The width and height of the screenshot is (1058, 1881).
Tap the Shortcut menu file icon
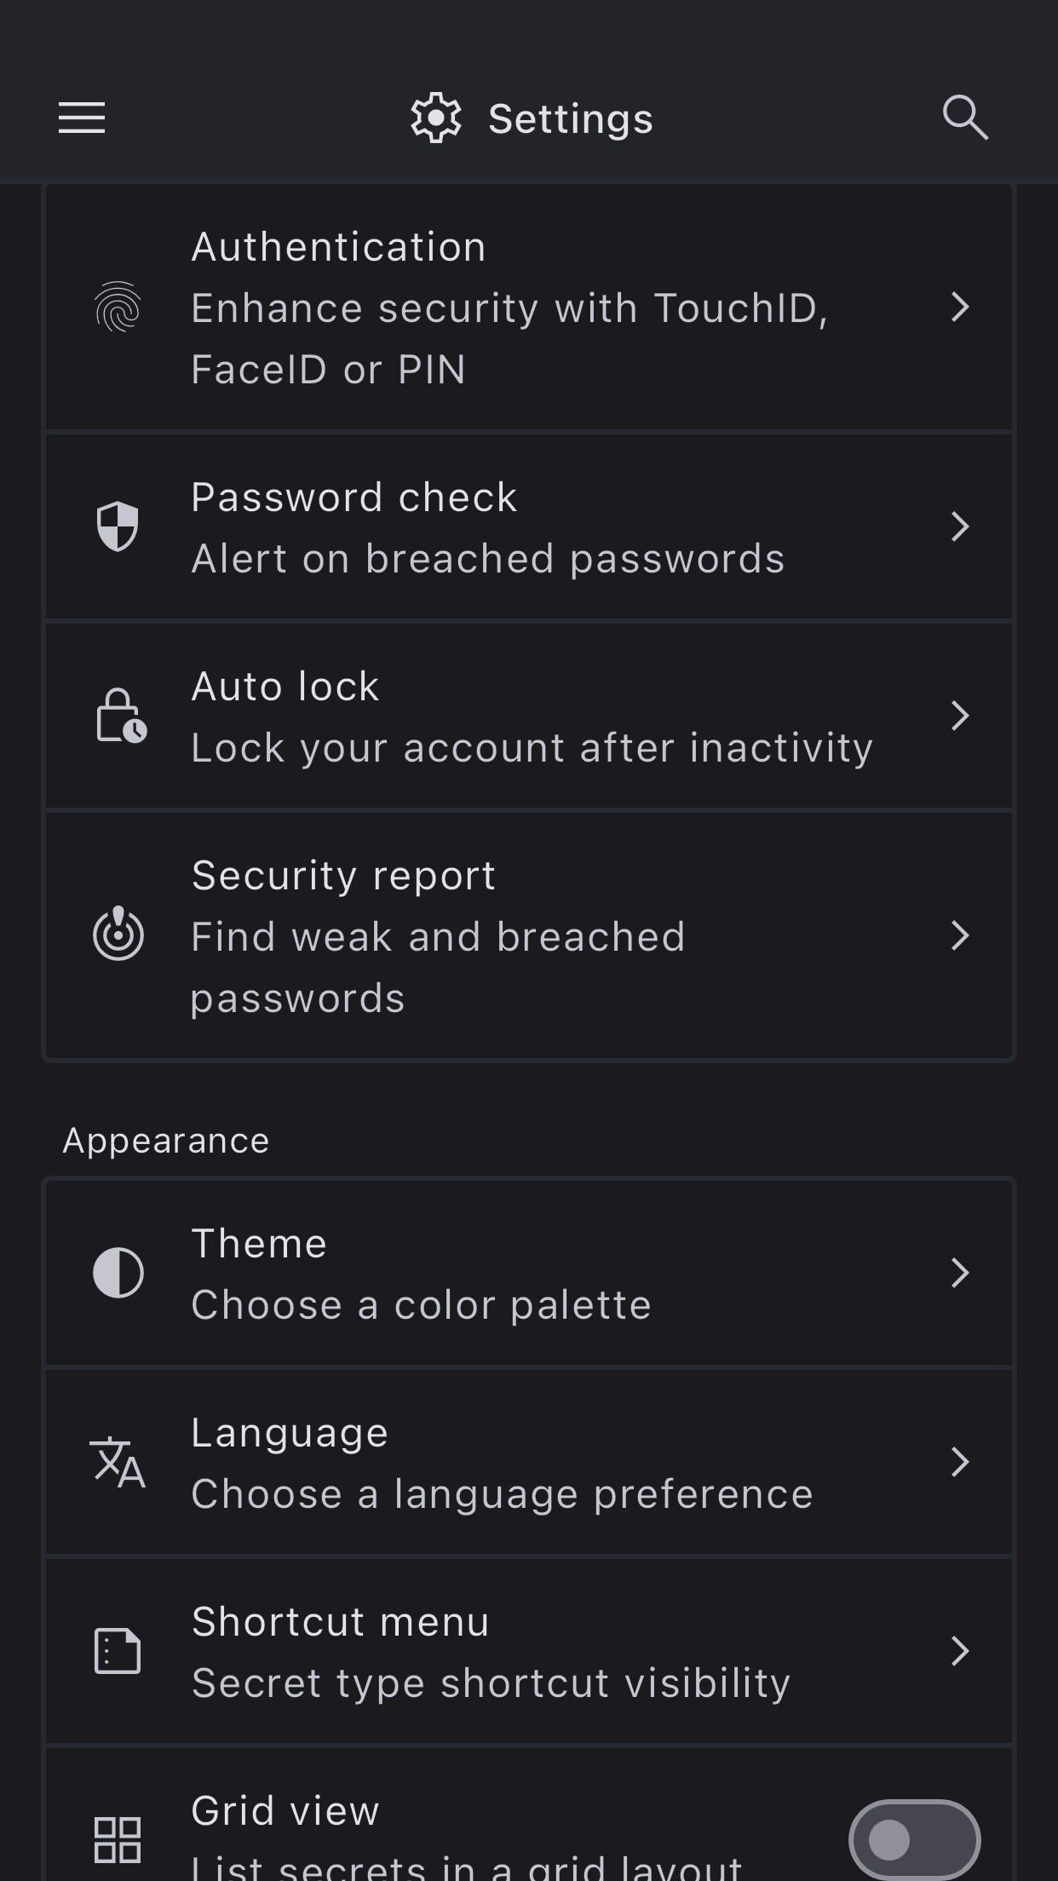coord(118,1651)
